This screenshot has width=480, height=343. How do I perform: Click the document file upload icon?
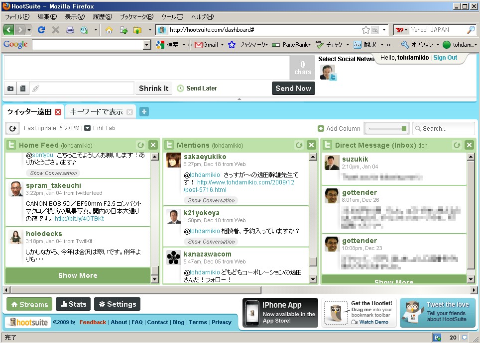[x=22, y=88]
